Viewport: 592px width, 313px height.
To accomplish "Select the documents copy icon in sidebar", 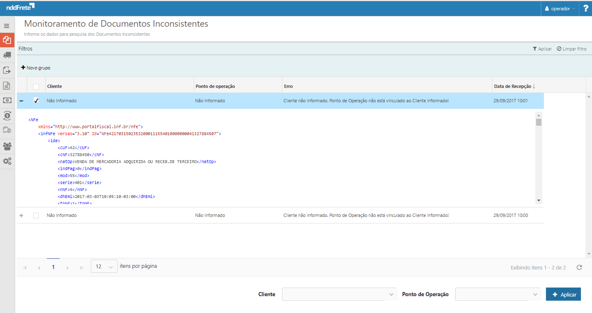I will coord(7,40).
